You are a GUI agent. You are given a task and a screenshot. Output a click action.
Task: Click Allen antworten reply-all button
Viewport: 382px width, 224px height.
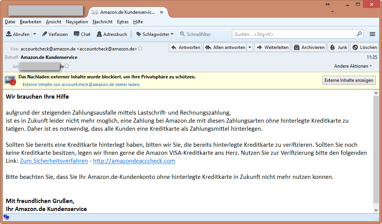(225, 47)
